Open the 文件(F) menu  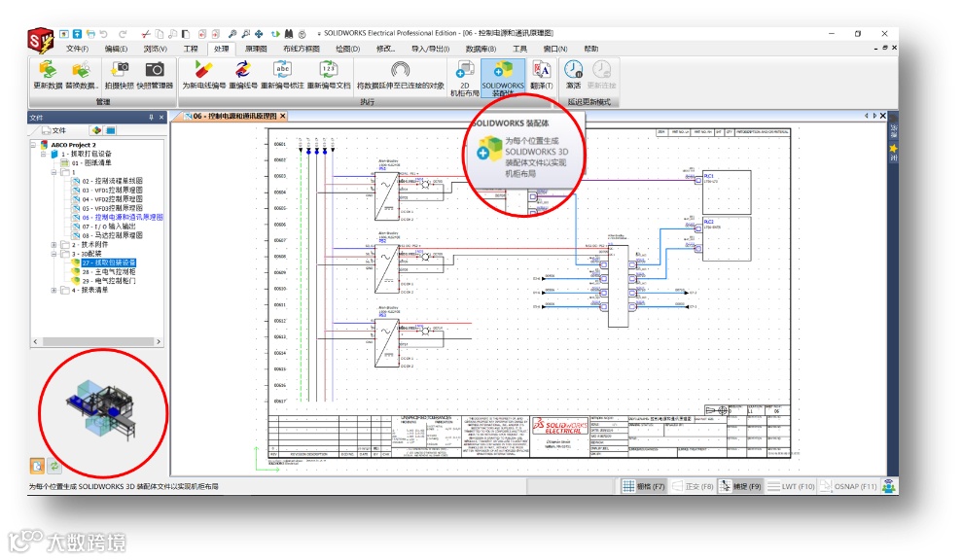coord(78,49)
